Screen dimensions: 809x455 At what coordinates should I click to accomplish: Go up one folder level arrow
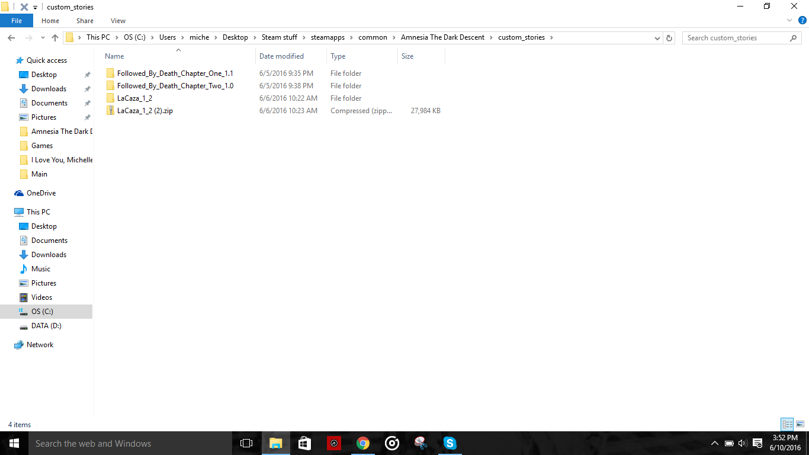55,38
